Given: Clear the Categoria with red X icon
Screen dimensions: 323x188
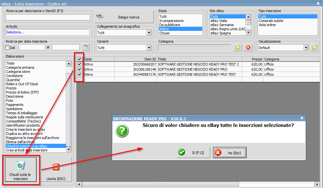Looking at the screenshot, I should (248, 47).
